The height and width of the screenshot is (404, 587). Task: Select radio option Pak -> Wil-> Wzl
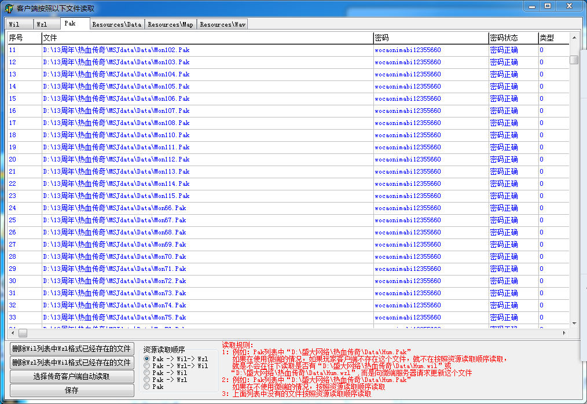(x=176, y=359)
